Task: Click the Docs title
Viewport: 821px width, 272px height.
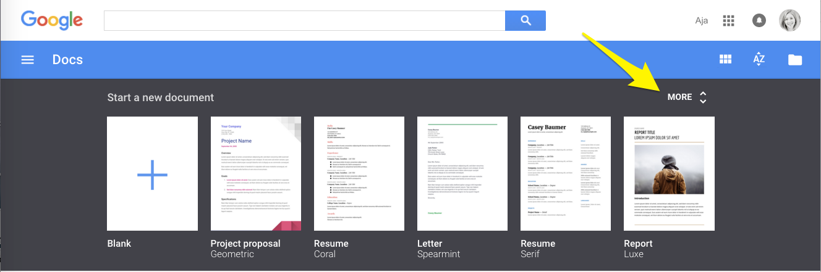Action: click(x=67, y=60)
